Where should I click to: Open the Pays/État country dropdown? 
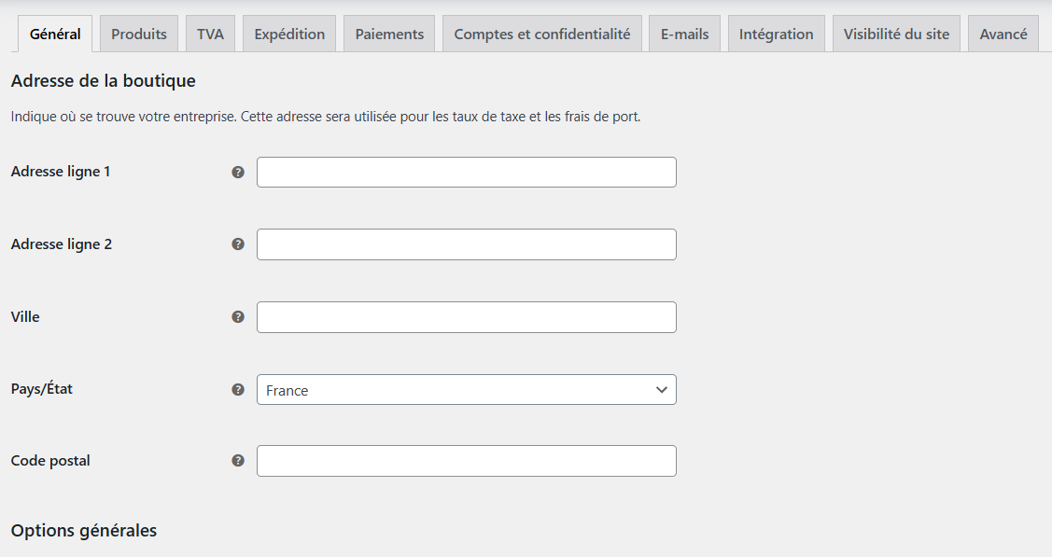tap(466, 389)
